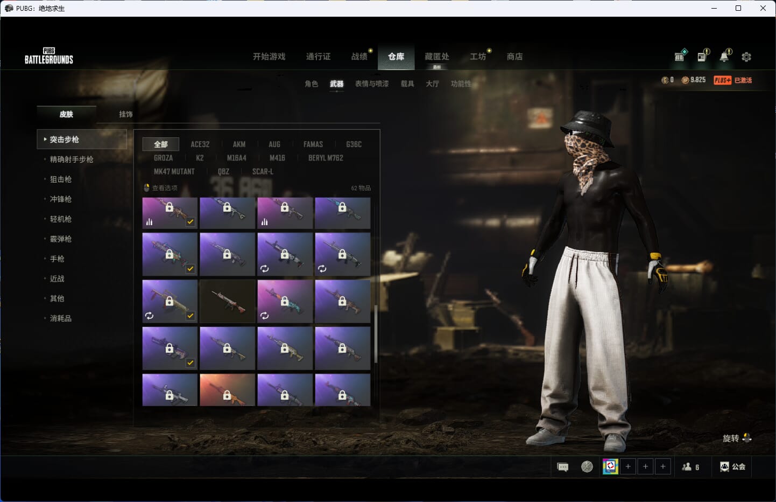Viewport: 776px width, 502px height.
Task: Filter skins by M416
Action: click(277, 158)
